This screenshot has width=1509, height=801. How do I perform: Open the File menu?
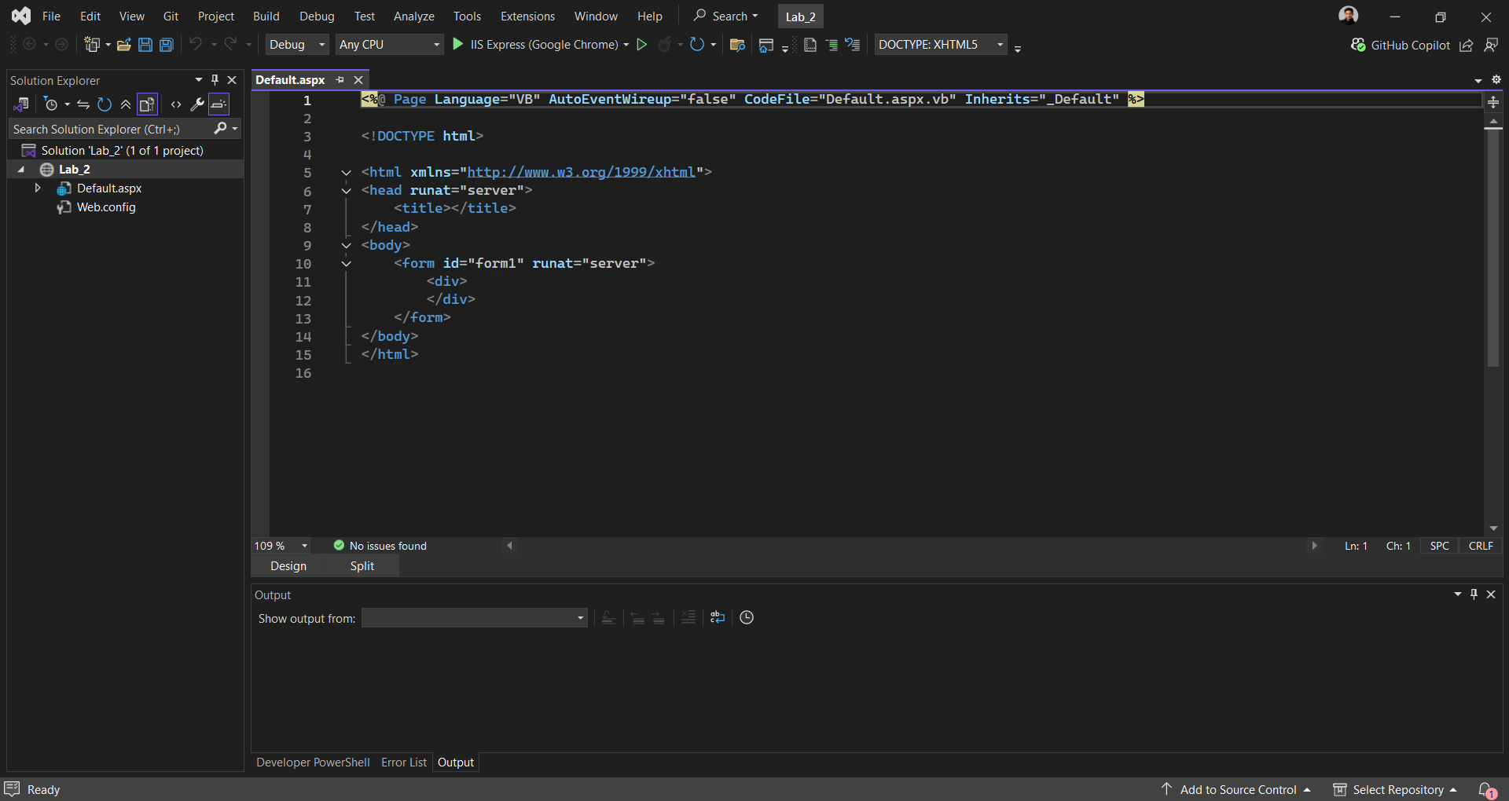click(x=51, y=16)
